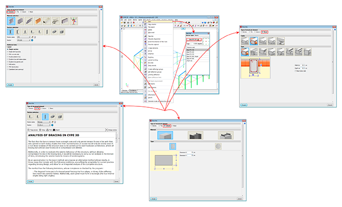Select the square bar section icon in Tie dialog
The height and width of the screenshot is (207, 342).
coord(60,117)
